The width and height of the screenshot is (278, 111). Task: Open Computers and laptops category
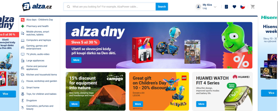[x=39, y=40]
